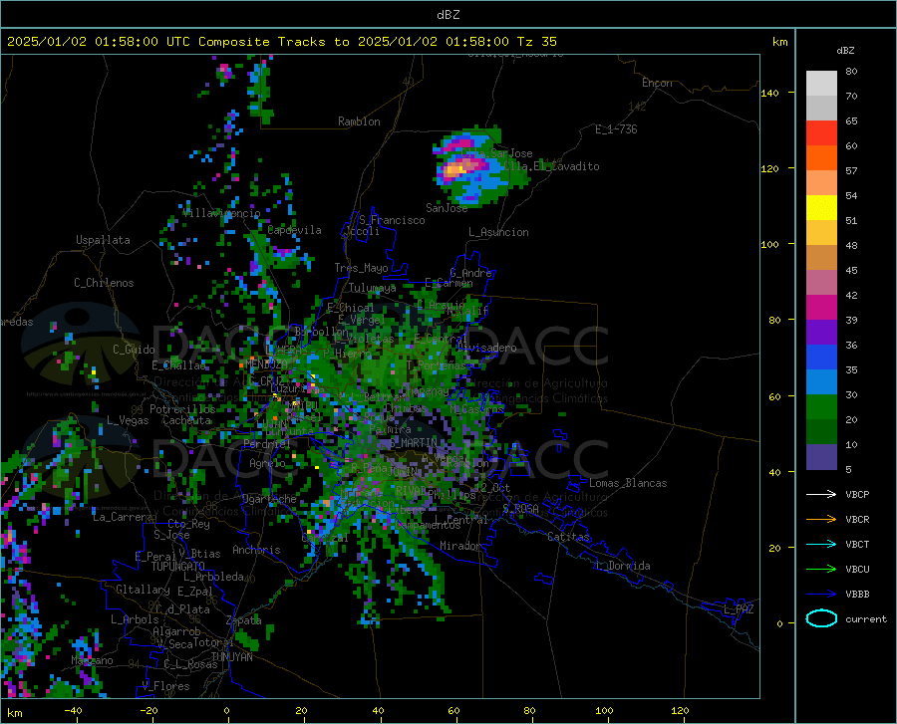Click the white VBCP arrow legend icon
The height and width of the screenshot is (724, 897).
pos(821,494)
